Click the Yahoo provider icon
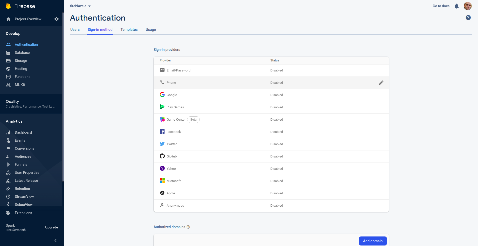478x246 pixels. tap(162, 168)
